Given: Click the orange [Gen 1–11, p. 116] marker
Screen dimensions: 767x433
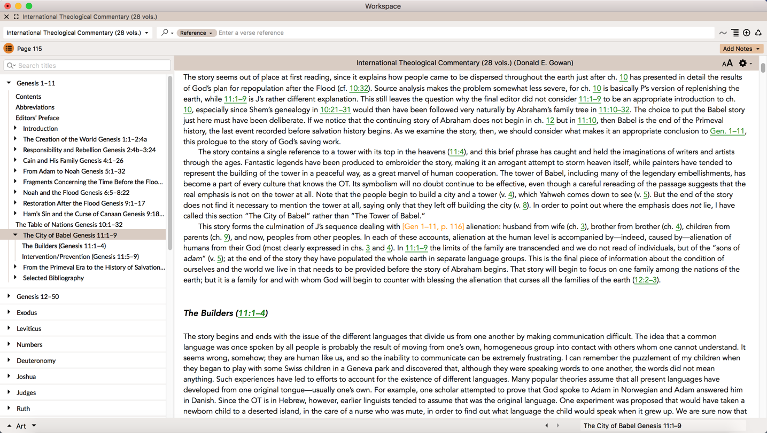Looking at the screenshot, I should pos(433,227).
